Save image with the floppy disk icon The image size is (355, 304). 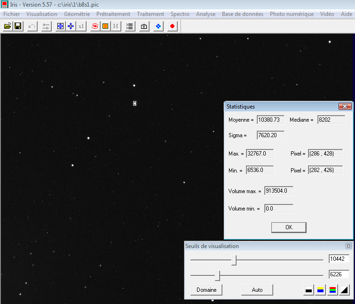click(18, 26)
